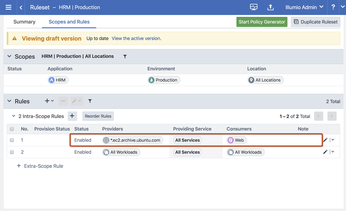Go to the previous rules page
The height and width of the screenshot is (211, 346).
tap(318, 116)
